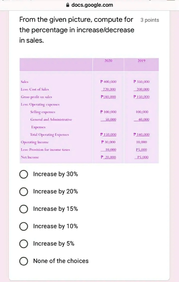The width and height of the screenshot is (179, 282).
Task: Open the income statement table image
Action: coord(89,110)
